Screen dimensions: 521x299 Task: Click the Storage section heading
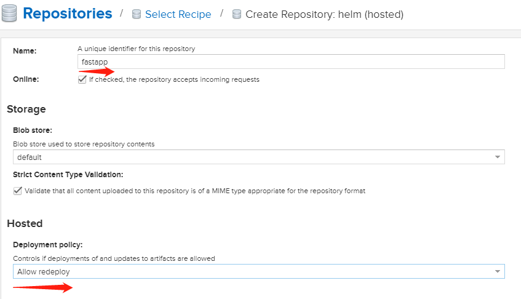(26, 110)
